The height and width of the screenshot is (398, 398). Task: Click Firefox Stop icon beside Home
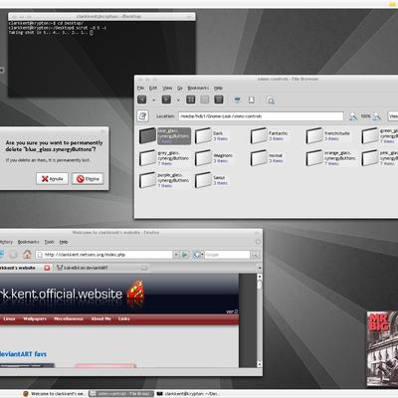click(13, 255)
